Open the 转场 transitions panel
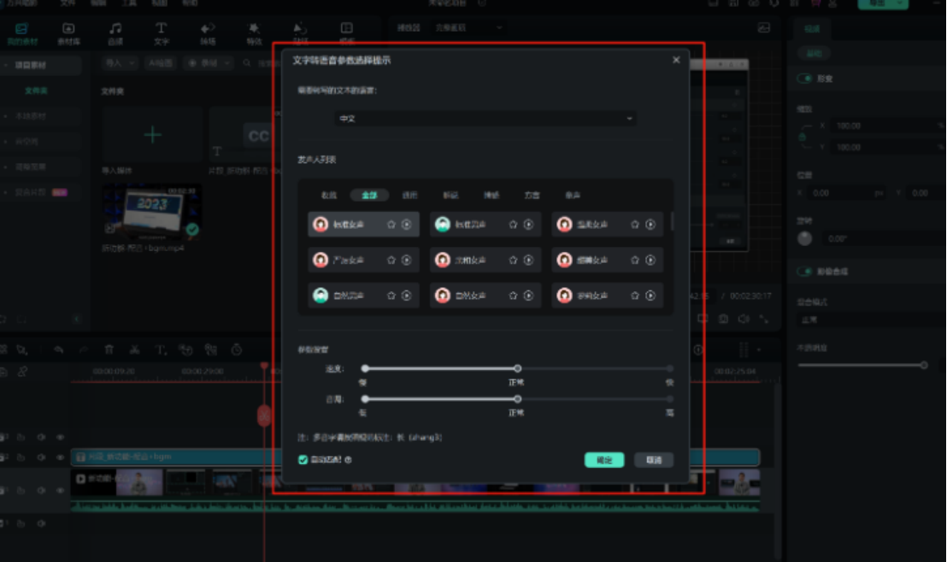 (x=208, y=34)
